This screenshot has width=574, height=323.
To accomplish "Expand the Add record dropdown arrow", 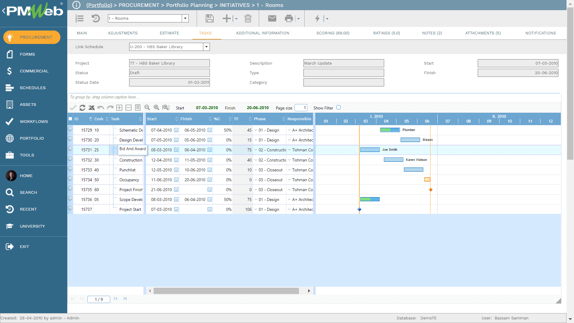I will (235, 19).
